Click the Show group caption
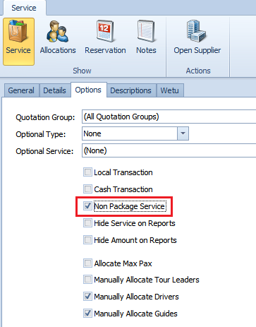The width and height of the screenshot is (256, 327). pyautogui.click(x=82, y=71)
